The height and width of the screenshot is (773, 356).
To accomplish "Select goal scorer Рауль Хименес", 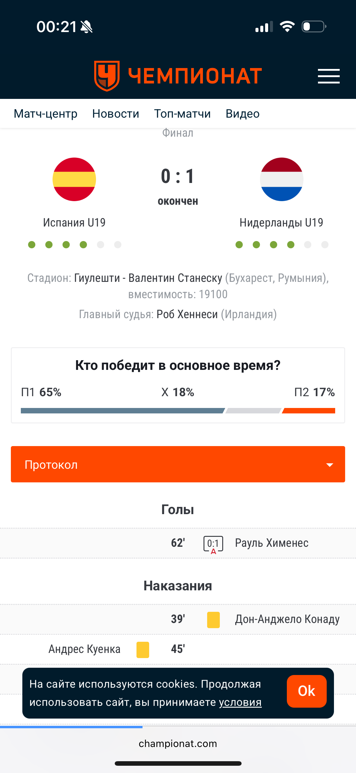I will point(272,543).
